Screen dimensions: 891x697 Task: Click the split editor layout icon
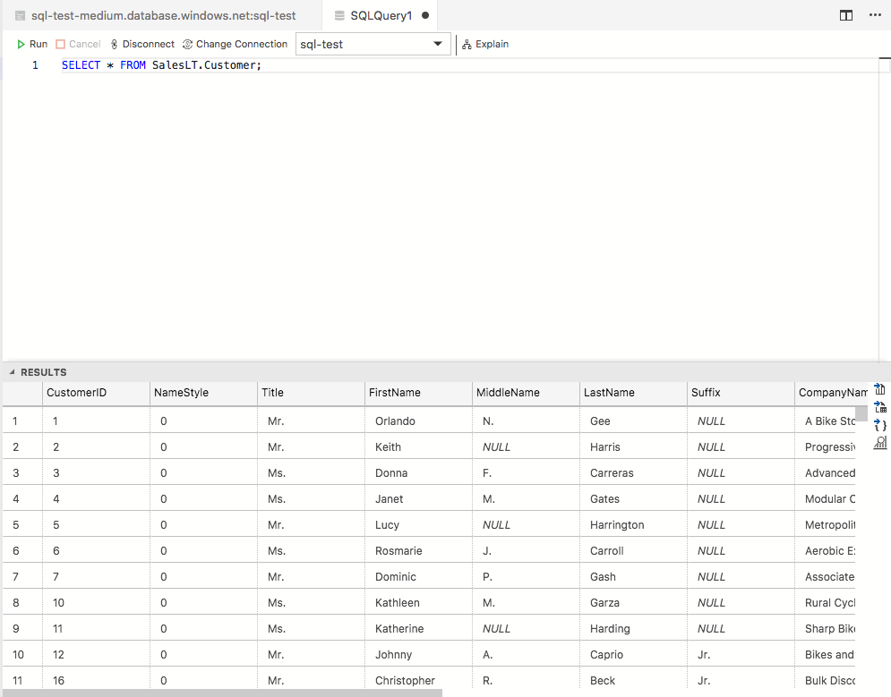click(x=845, y=15)
